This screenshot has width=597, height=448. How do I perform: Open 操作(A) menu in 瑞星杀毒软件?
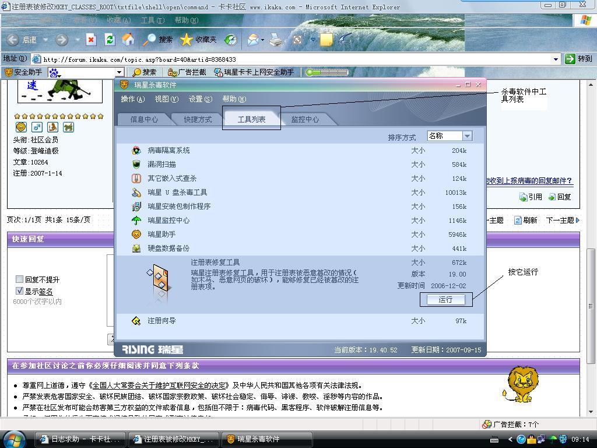(133, 99)
